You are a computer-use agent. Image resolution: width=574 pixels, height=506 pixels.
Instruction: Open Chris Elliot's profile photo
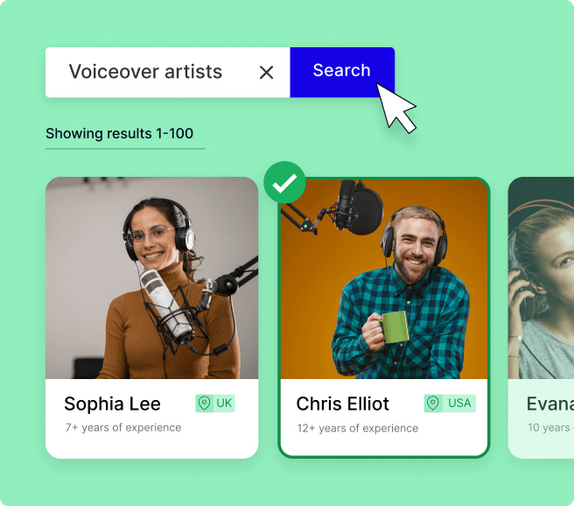pos(384,279)
